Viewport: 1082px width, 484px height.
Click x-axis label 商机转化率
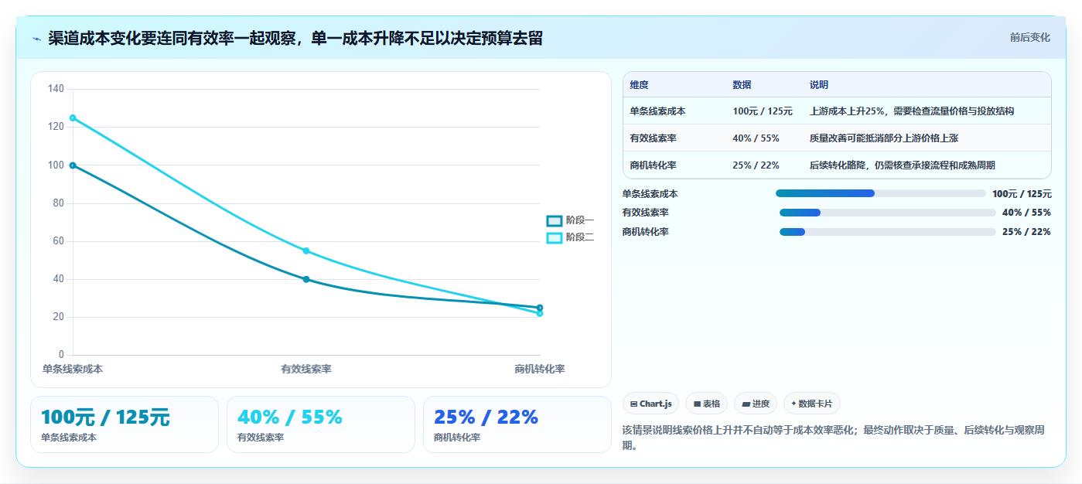[x=540, y=370]
